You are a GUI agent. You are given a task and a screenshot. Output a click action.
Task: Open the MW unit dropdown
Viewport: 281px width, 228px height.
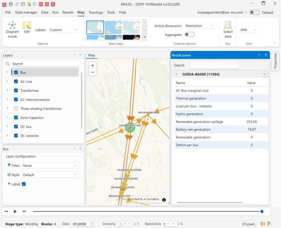[x=248, y=30]
